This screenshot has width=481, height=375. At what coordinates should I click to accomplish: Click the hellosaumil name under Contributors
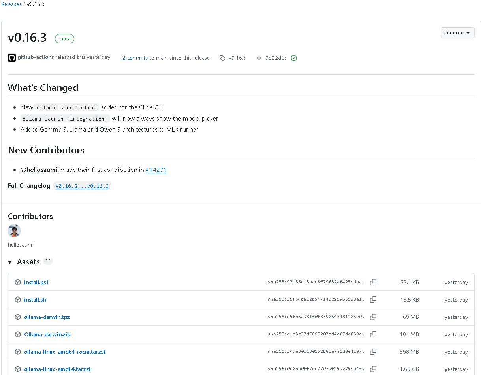(21, 245)
